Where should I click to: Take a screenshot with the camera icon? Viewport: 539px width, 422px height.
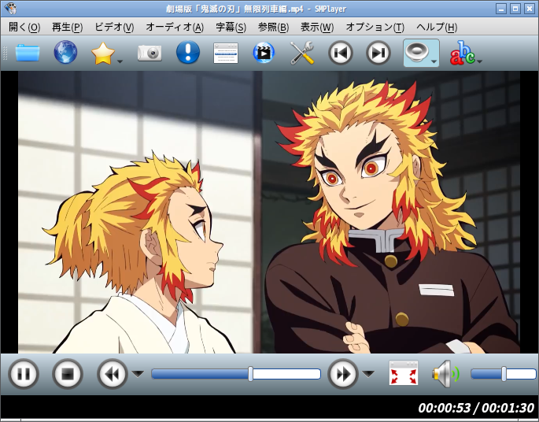point(150,53)
